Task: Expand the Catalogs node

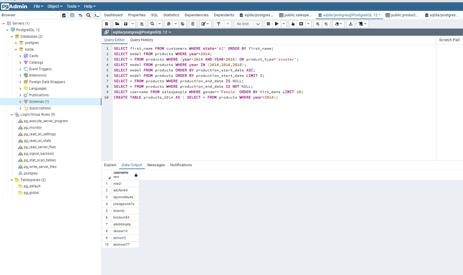Action: (20, 62)
